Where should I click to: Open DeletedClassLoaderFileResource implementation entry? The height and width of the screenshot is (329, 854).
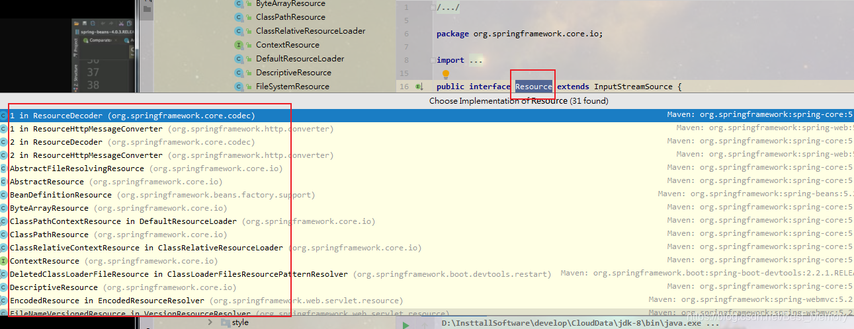click(427, 274)
